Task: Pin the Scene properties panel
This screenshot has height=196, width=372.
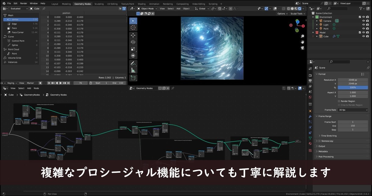Action: pos(368,68)
